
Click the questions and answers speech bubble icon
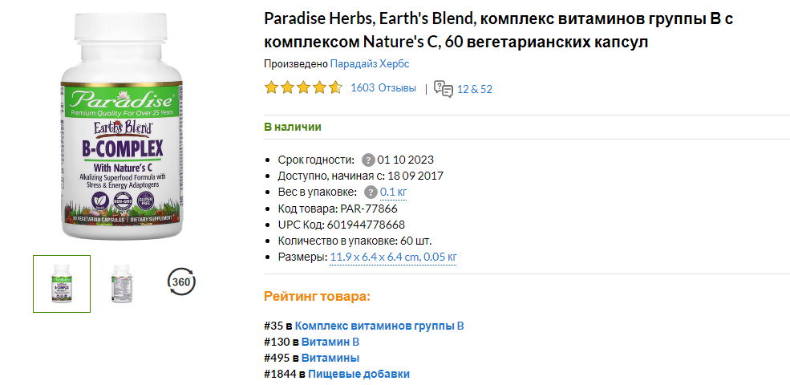point(443,88)
